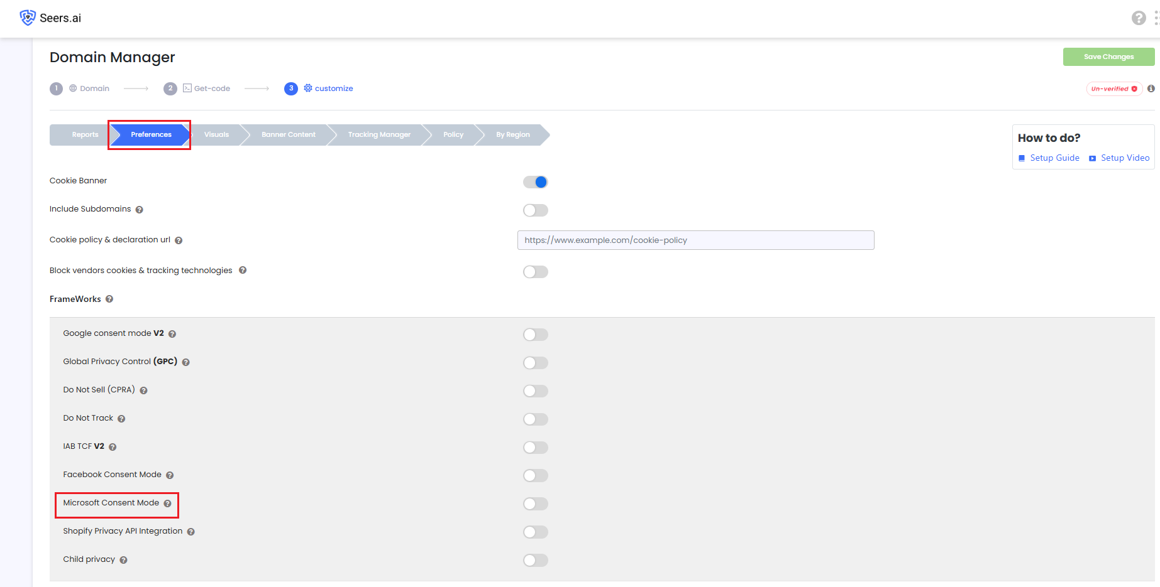Click the Domain Manager heading
The height and width of the screenshot is (587, 1160).
(113, 57)
